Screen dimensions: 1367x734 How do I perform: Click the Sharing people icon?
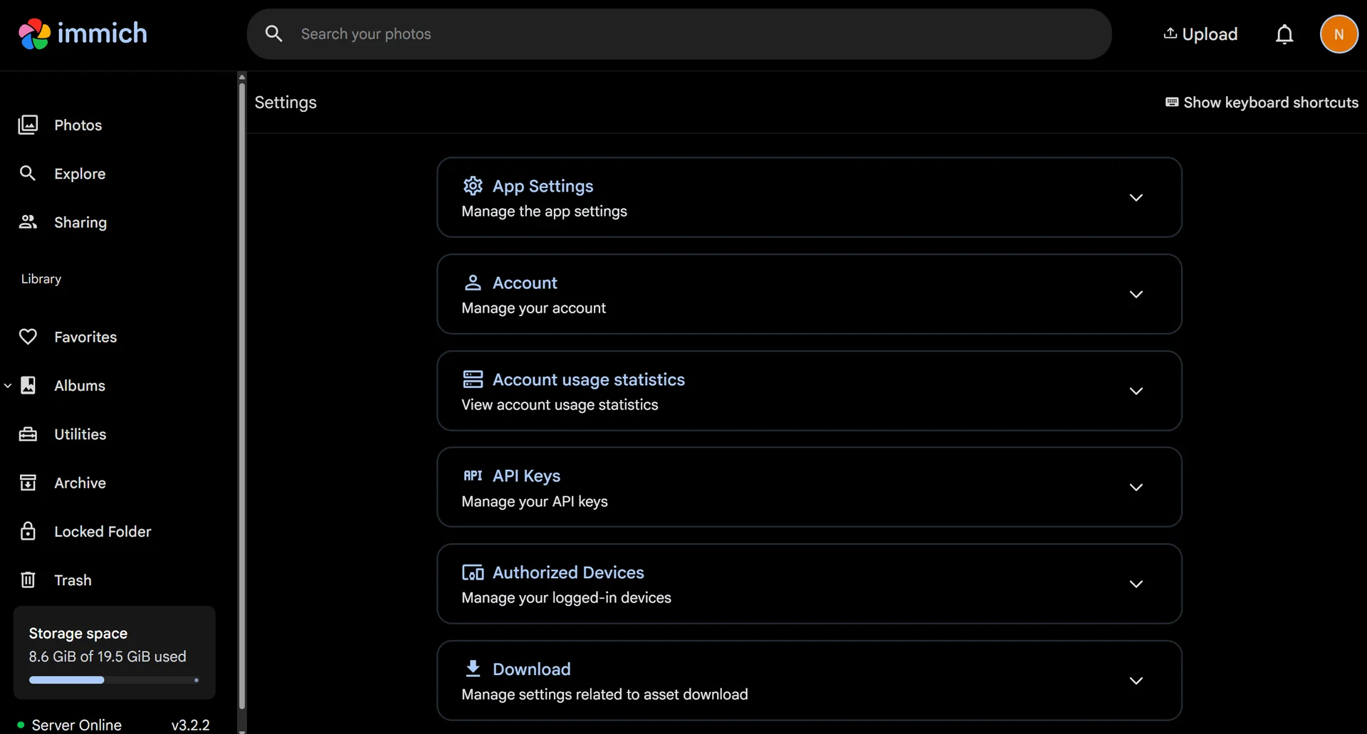click(x=28, y=222)
